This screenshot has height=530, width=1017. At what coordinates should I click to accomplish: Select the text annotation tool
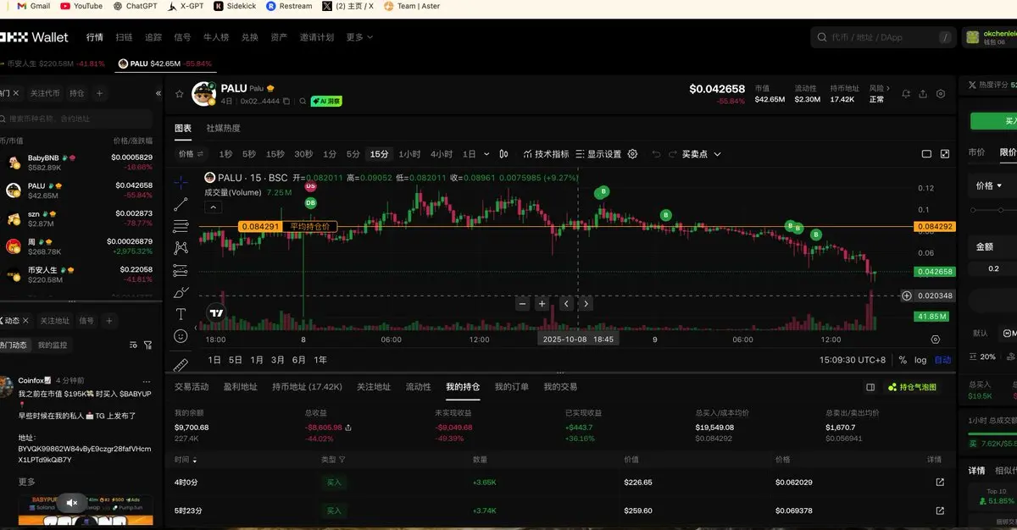(181, 314)
